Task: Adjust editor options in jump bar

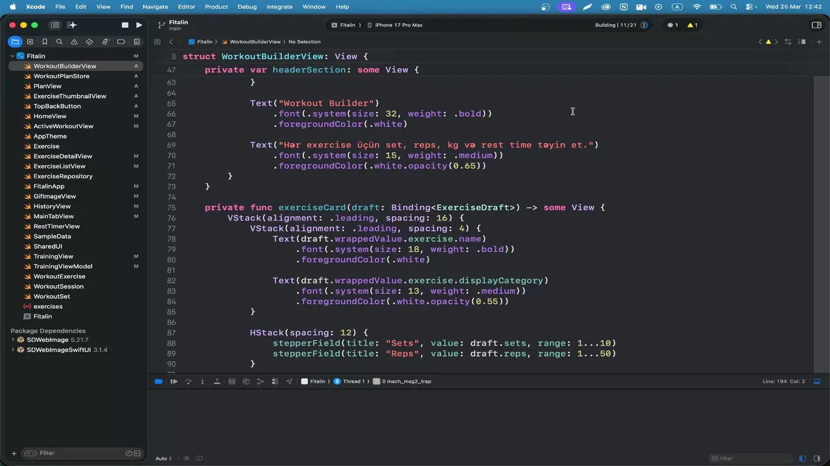Action: pyautogui.click(x=802, y=41)
